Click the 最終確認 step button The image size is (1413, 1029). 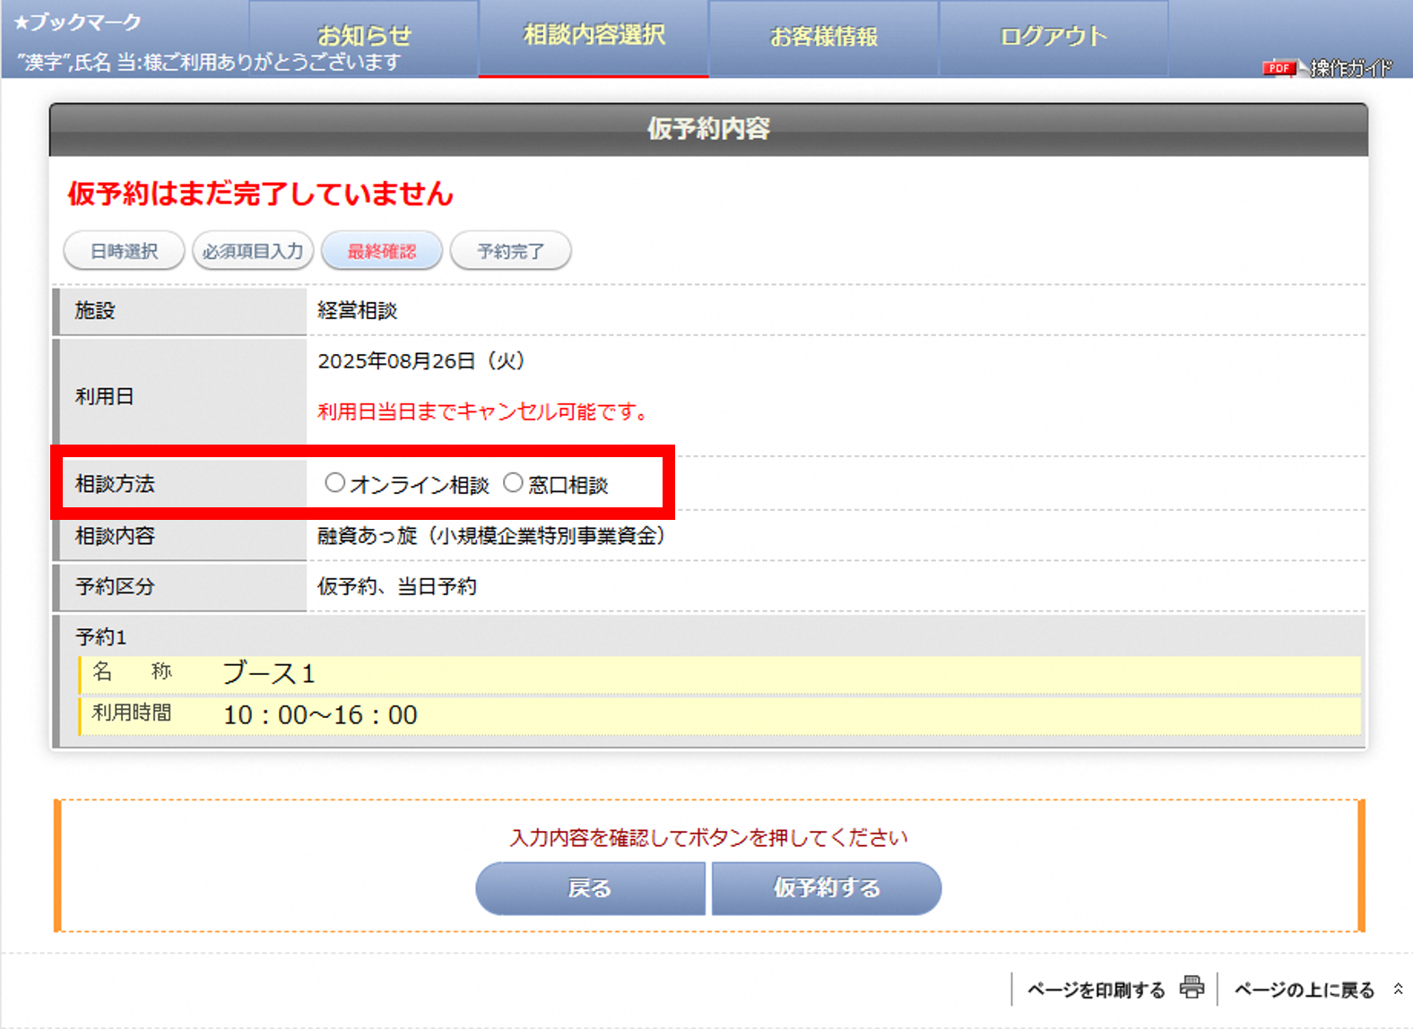(x=382, y=251)
